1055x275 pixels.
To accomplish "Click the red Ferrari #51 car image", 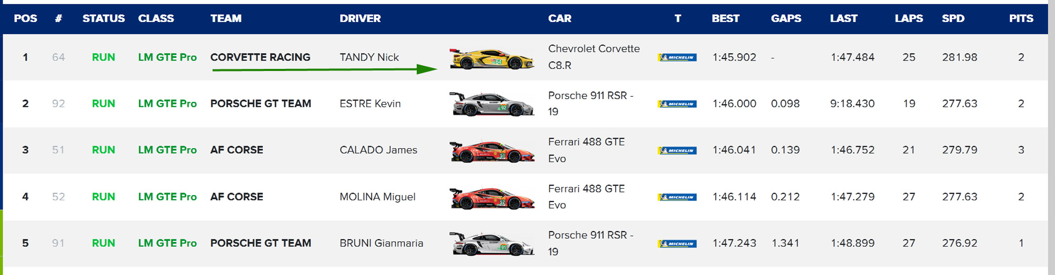I will tap(492, 151).
